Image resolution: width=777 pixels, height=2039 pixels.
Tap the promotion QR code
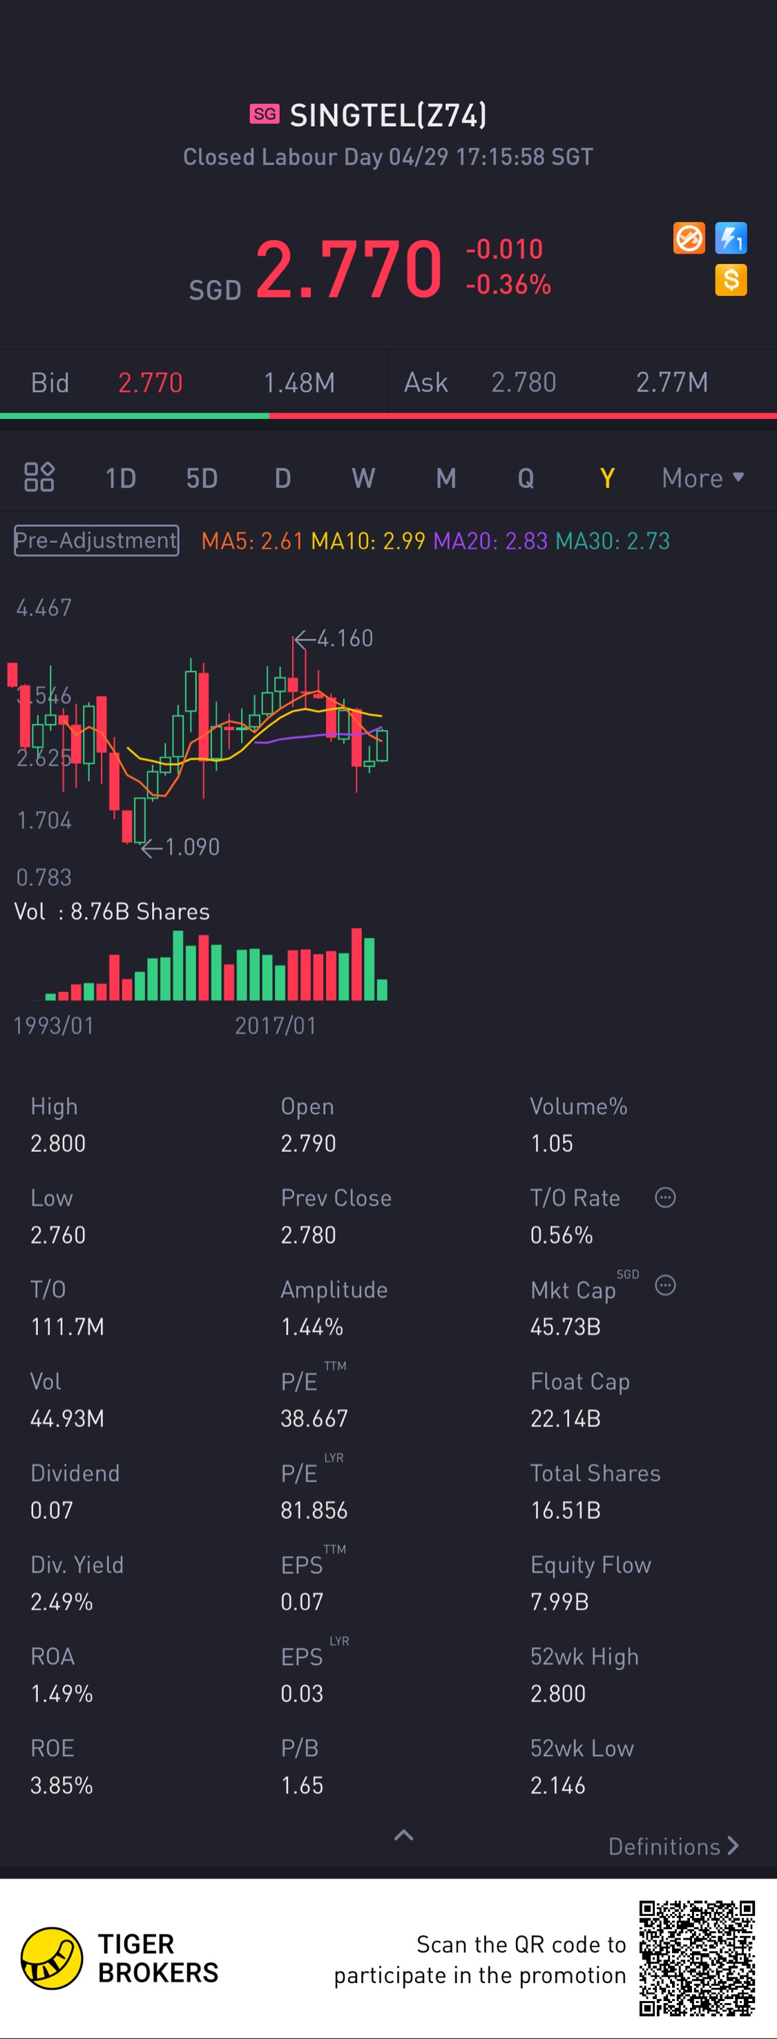point(696,1958)
